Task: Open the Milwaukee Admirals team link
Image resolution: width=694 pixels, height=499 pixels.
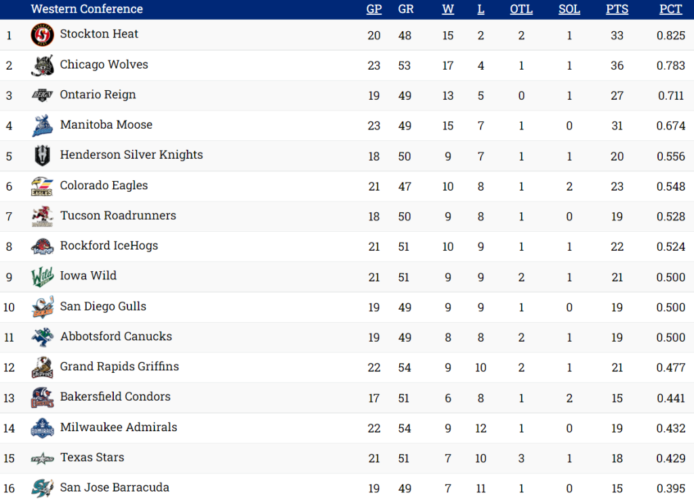Action: (119, 427)
